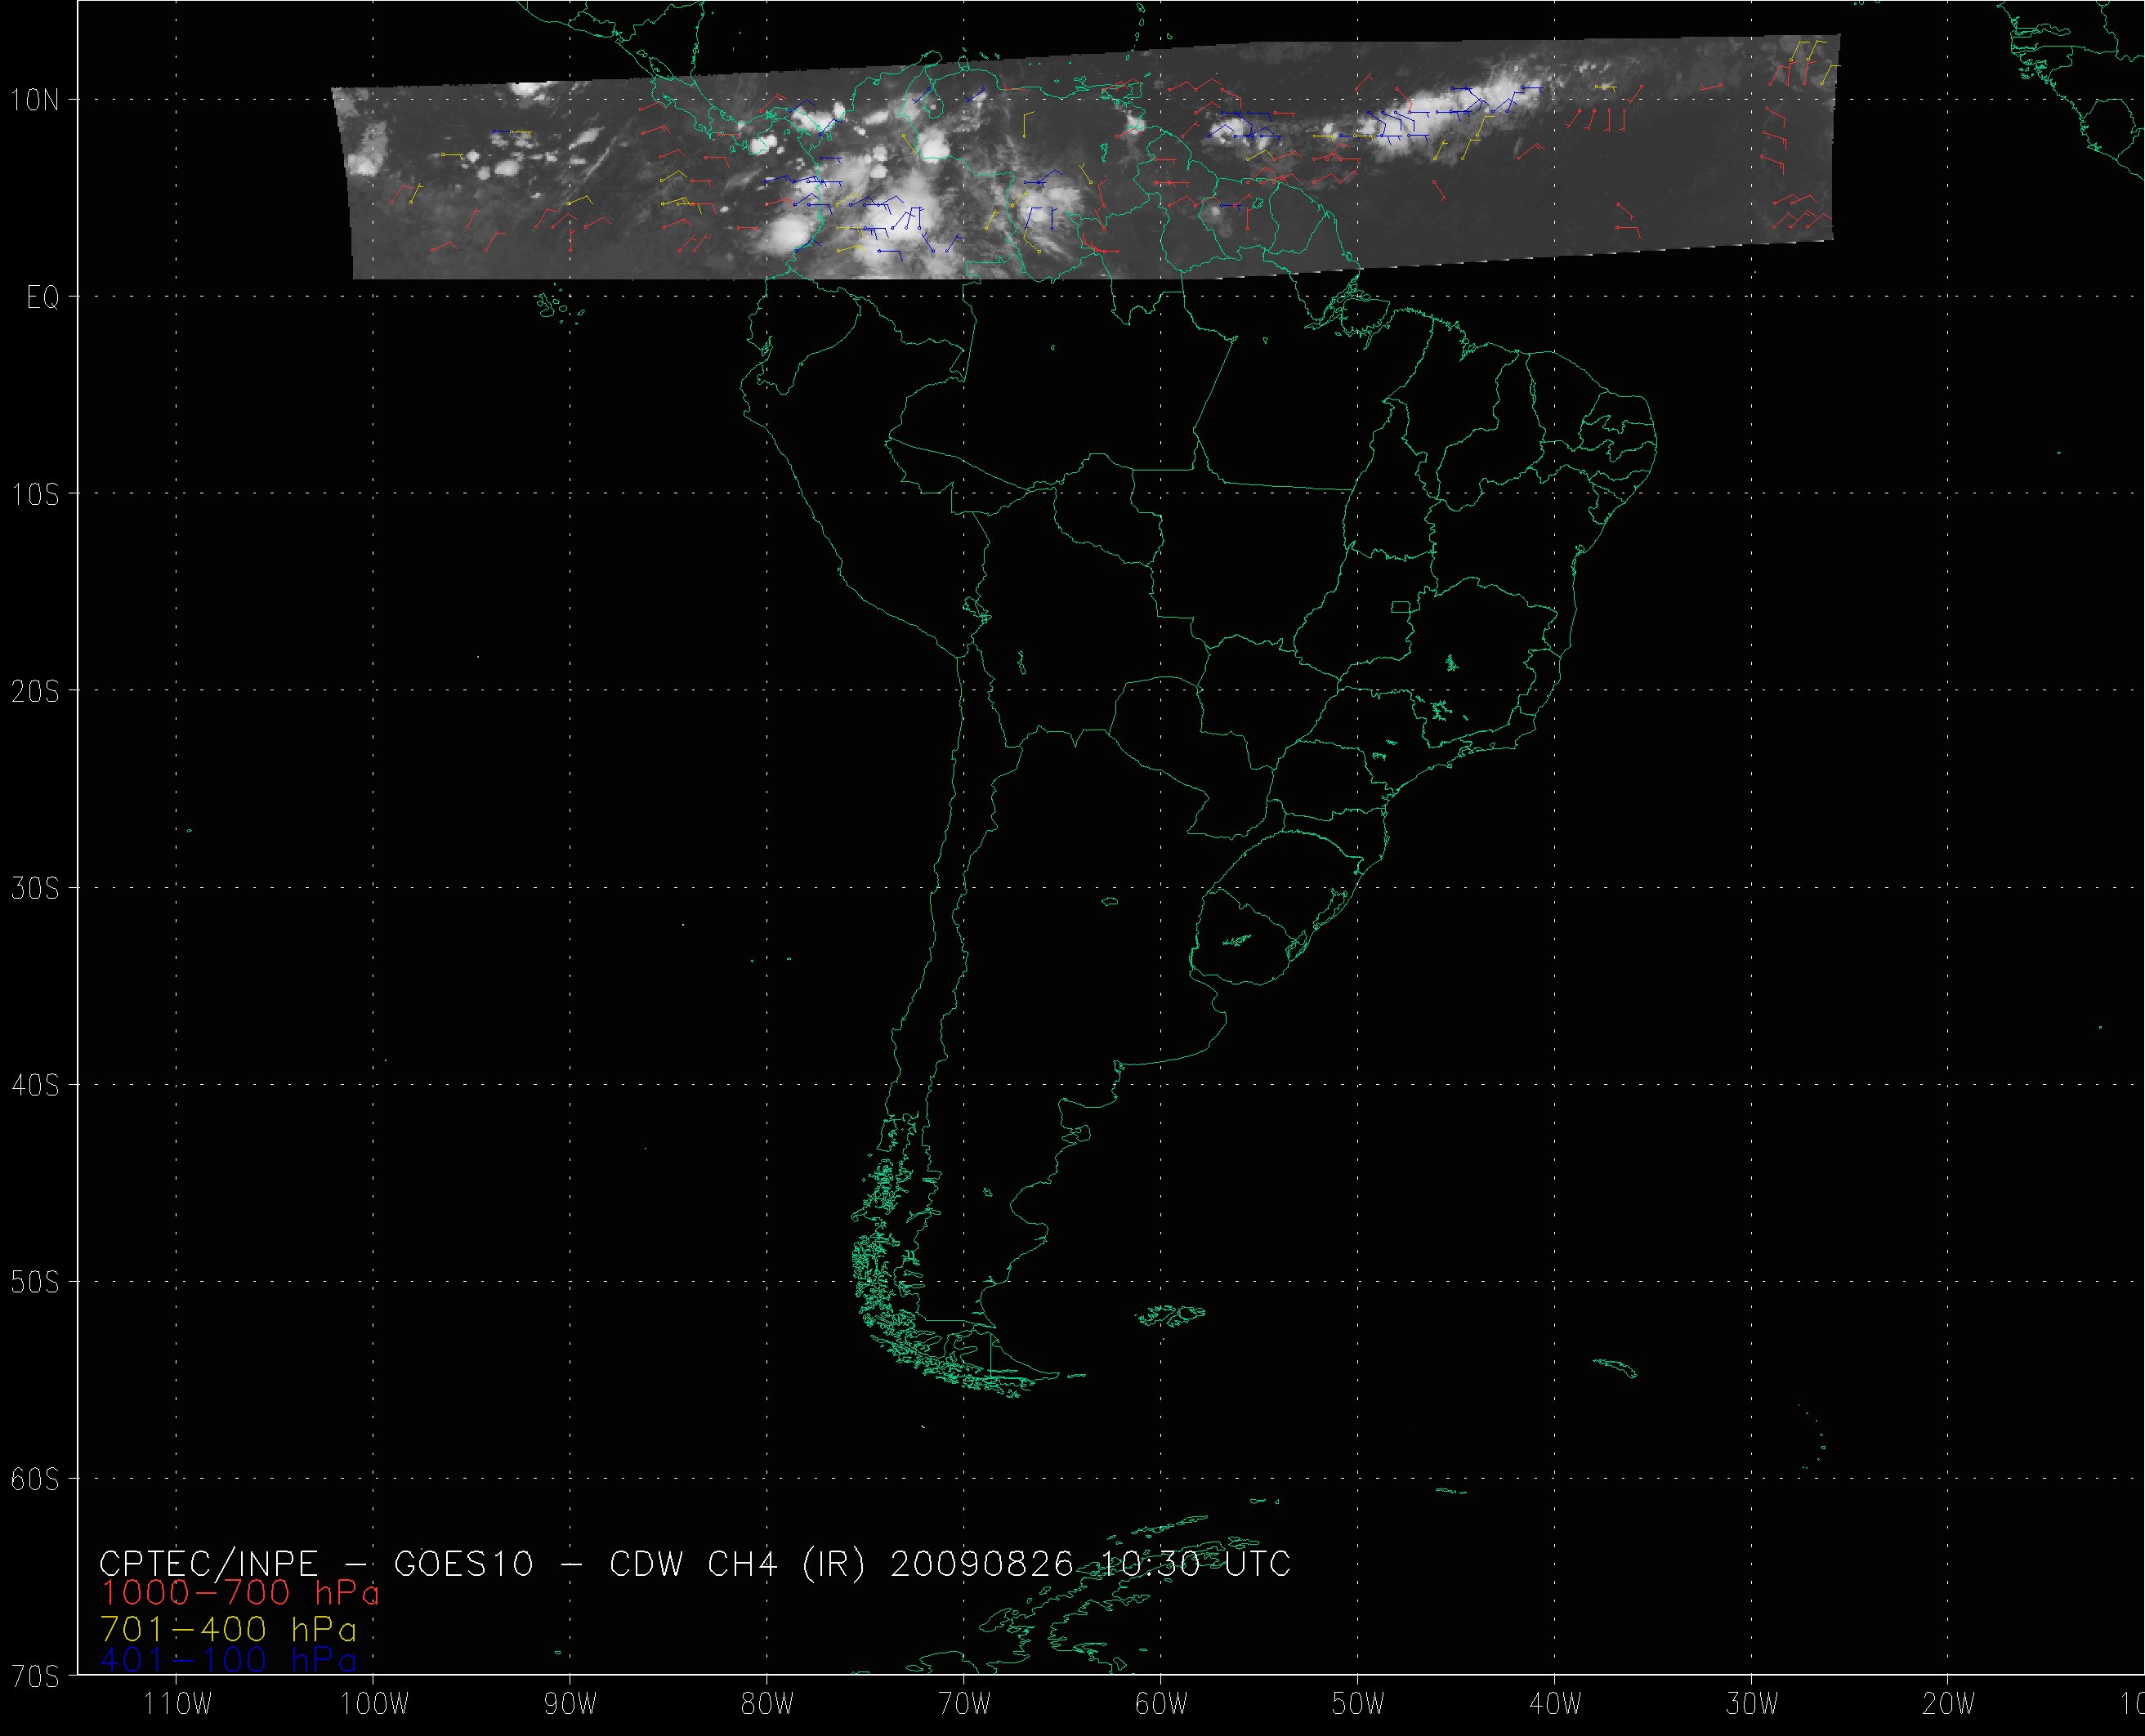Image resolution: width=2145 pixels, height=1736 pixels.
Task: Click the 10S latitude axis label
Action: (x=36, y=494)
